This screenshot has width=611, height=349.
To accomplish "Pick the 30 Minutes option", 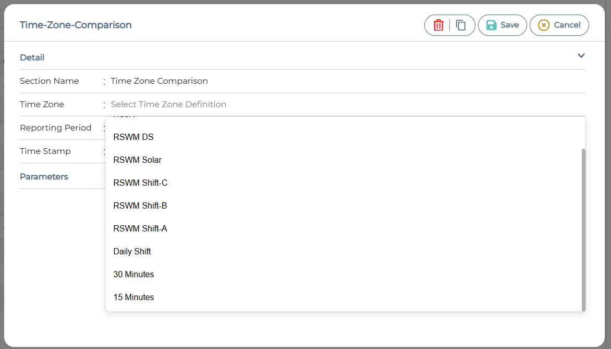I will click(x=134, y=275).
